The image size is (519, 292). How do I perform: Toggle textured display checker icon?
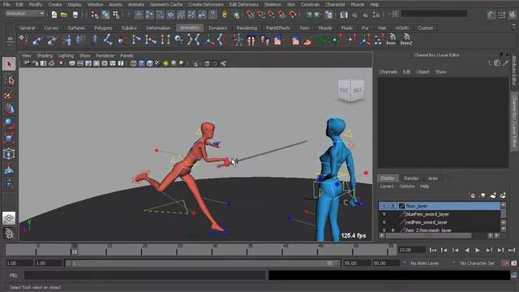[158, 63]
